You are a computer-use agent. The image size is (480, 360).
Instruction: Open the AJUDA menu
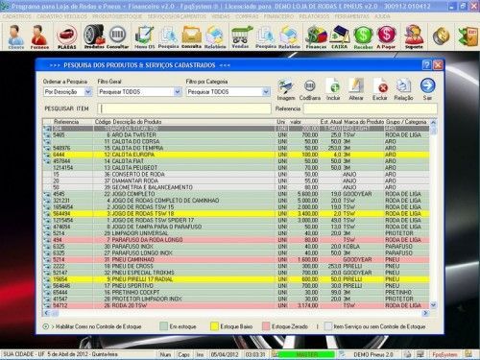(x=382, y=16)
